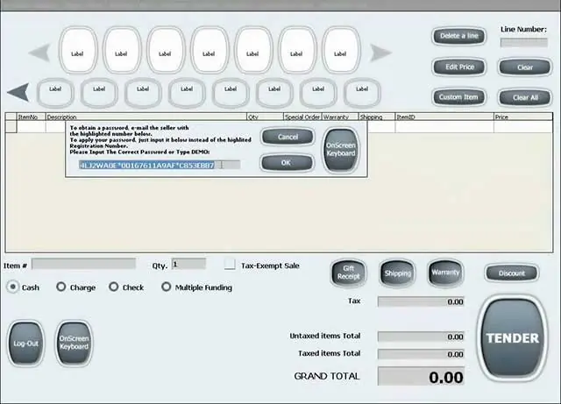Click the large TENDER button
This screenshot has height=404, width=561.
tap(512, 338)
